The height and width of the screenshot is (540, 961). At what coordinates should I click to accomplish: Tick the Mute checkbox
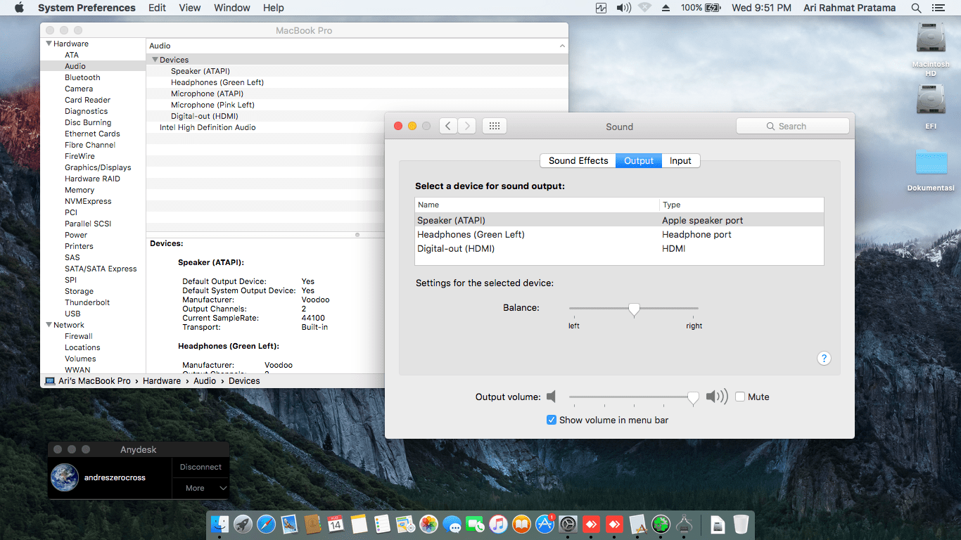[x=740, y=397]
